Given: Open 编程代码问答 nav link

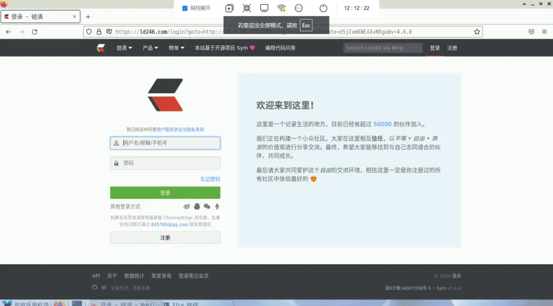Looking at the screenshot, I should (x=280, y=48).
